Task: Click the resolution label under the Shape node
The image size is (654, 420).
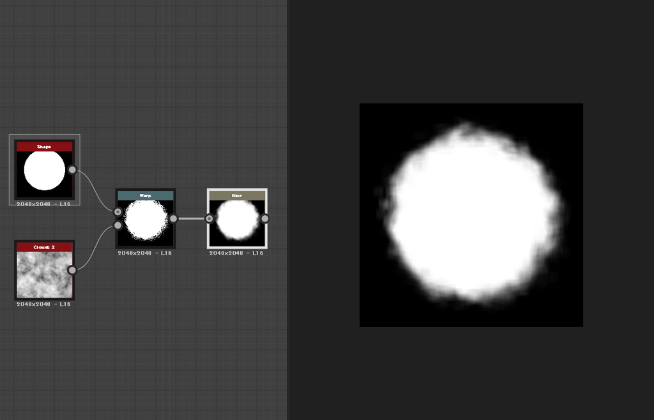Action: [x=44, y=204]
